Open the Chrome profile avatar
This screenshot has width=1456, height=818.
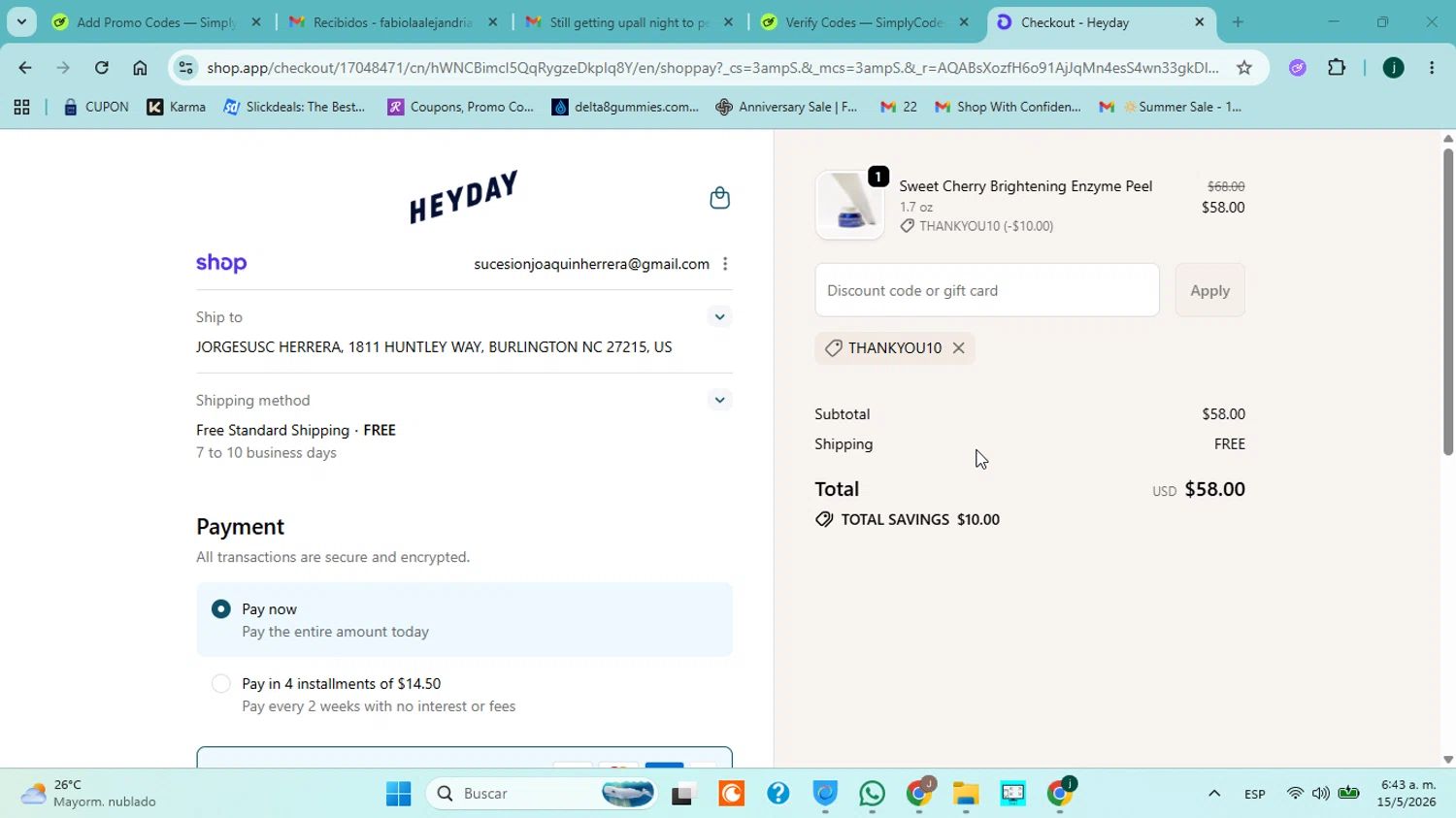click(x=1393, y=67)
